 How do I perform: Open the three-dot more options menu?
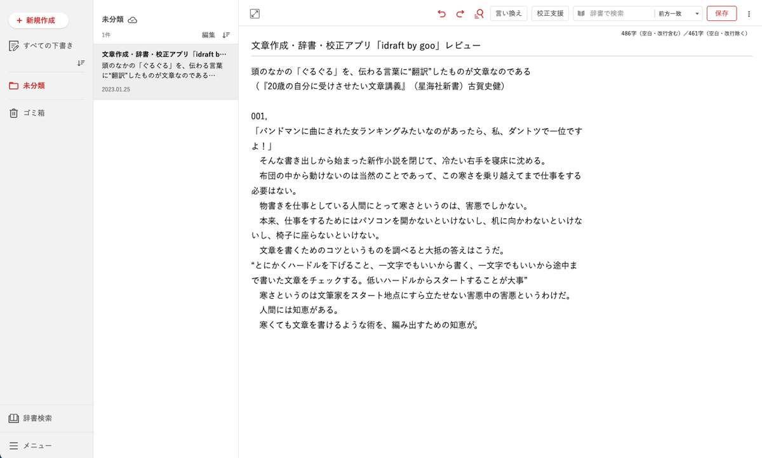[749, 13]
